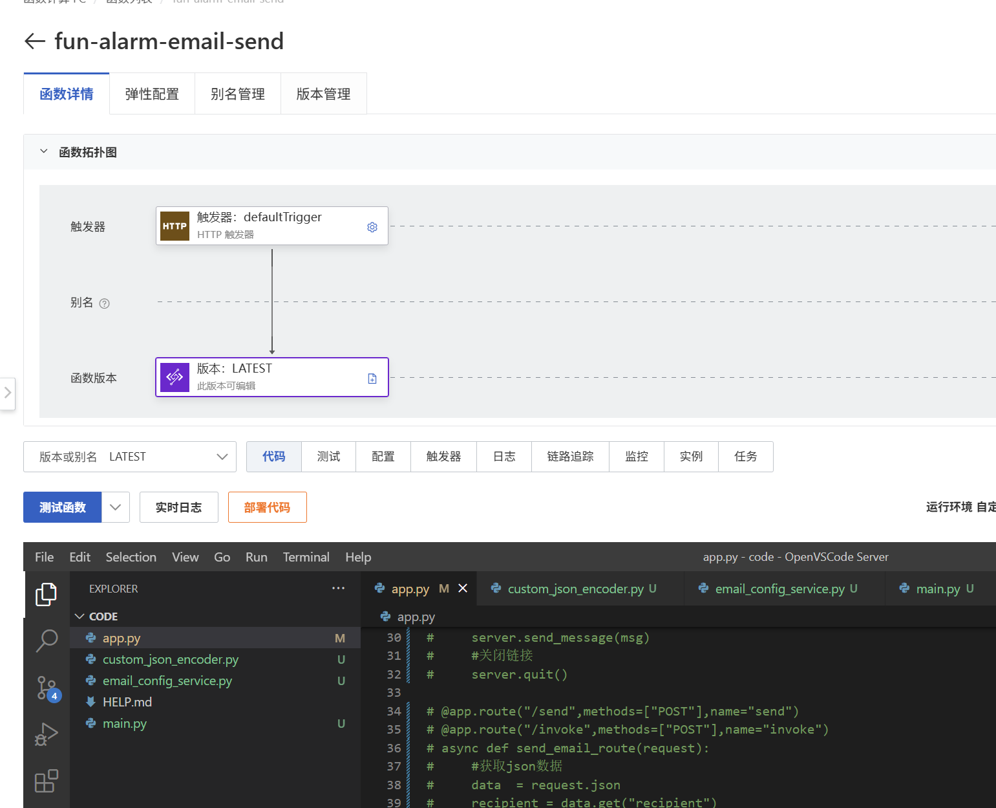Viewport: 996px width, 808px height.
Task: Select the 监控 tab
Action: pyautogui.click(x=637, y=457)
